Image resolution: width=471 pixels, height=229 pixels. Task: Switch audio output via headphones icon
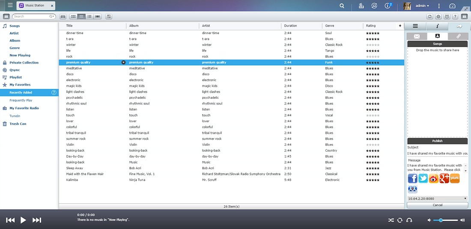pyautogui.click(x=409, y=220)
